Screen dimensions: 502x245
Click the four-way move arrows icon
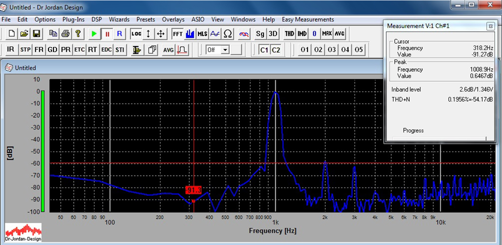(161, 34)
